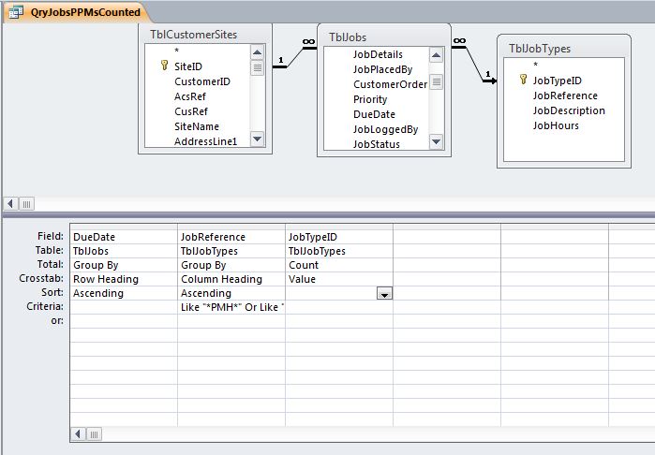
Task: Click the Value Crosstab cell
Action: [x=339, y=279]
